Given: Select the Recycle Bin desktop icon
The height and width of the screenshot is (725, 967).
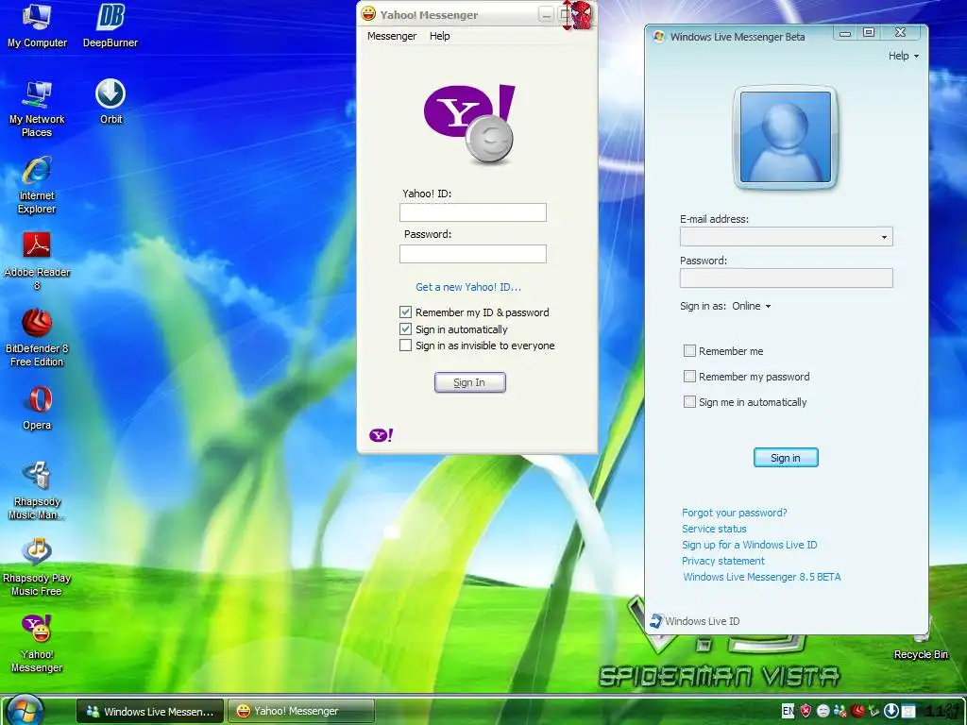Looking at the screenshot, I should pyautogui.click(x=921, y=644).
